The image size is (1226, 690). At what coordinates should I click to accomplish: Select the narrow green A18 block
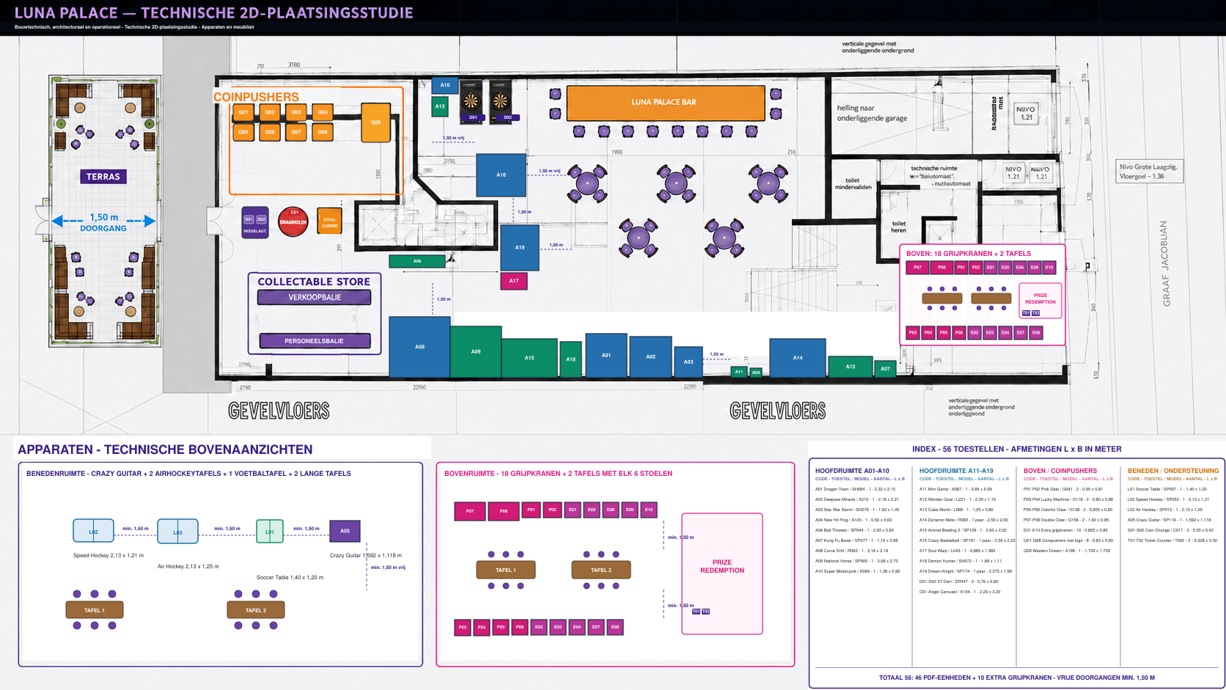tap(570, 359)
